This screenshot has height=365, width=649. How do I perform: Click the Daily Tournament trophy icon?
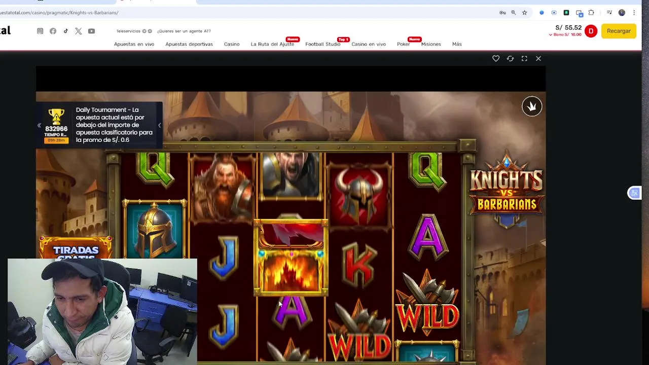[x=56, y=116]
